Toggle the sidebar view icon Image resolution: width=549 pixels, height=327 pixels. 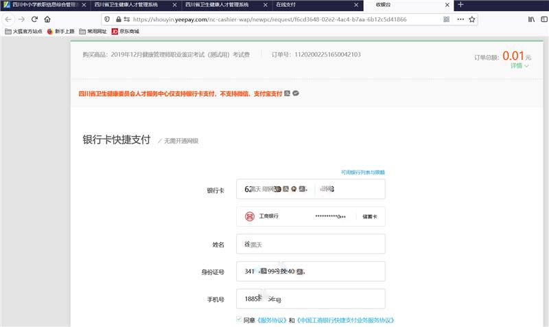544,19
